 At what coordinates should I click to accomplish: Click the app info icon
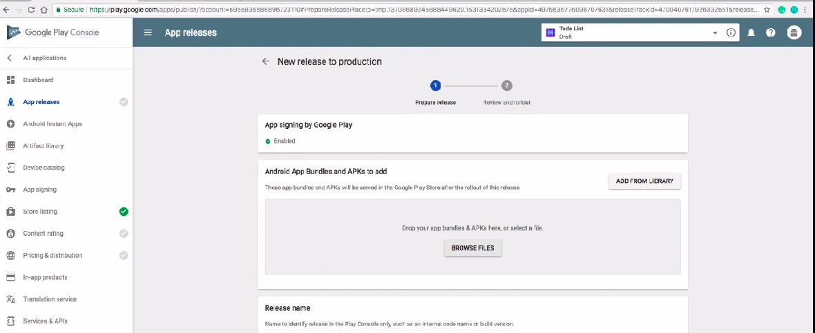pyautogui.click(x=731, y=32)
